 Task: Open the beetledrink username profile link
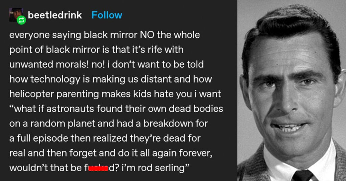[x=55, y=15]
